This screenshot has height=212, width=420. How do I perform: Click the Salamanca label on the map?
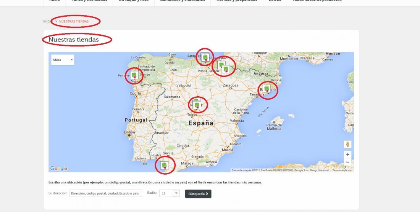pyautogui.click(x=172, y=97)
